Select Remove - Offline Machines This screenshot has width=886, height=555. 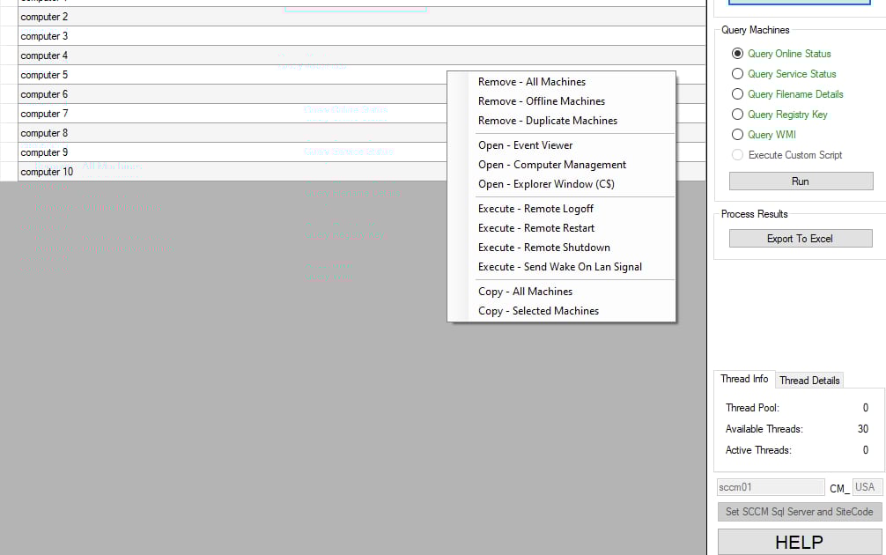pos(539,101)
